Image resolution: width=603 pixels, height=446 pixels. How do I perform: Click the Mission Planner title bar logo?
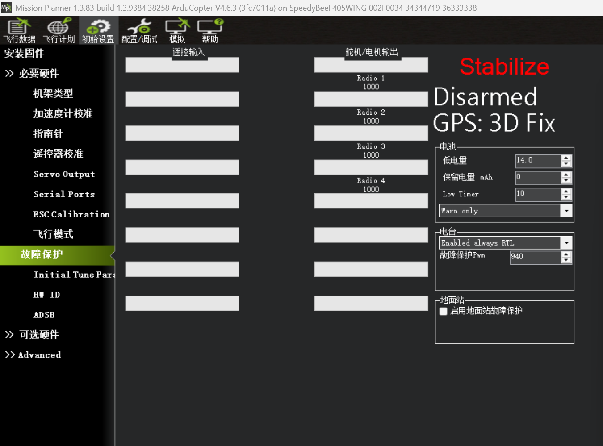click(x=6, y=8)
